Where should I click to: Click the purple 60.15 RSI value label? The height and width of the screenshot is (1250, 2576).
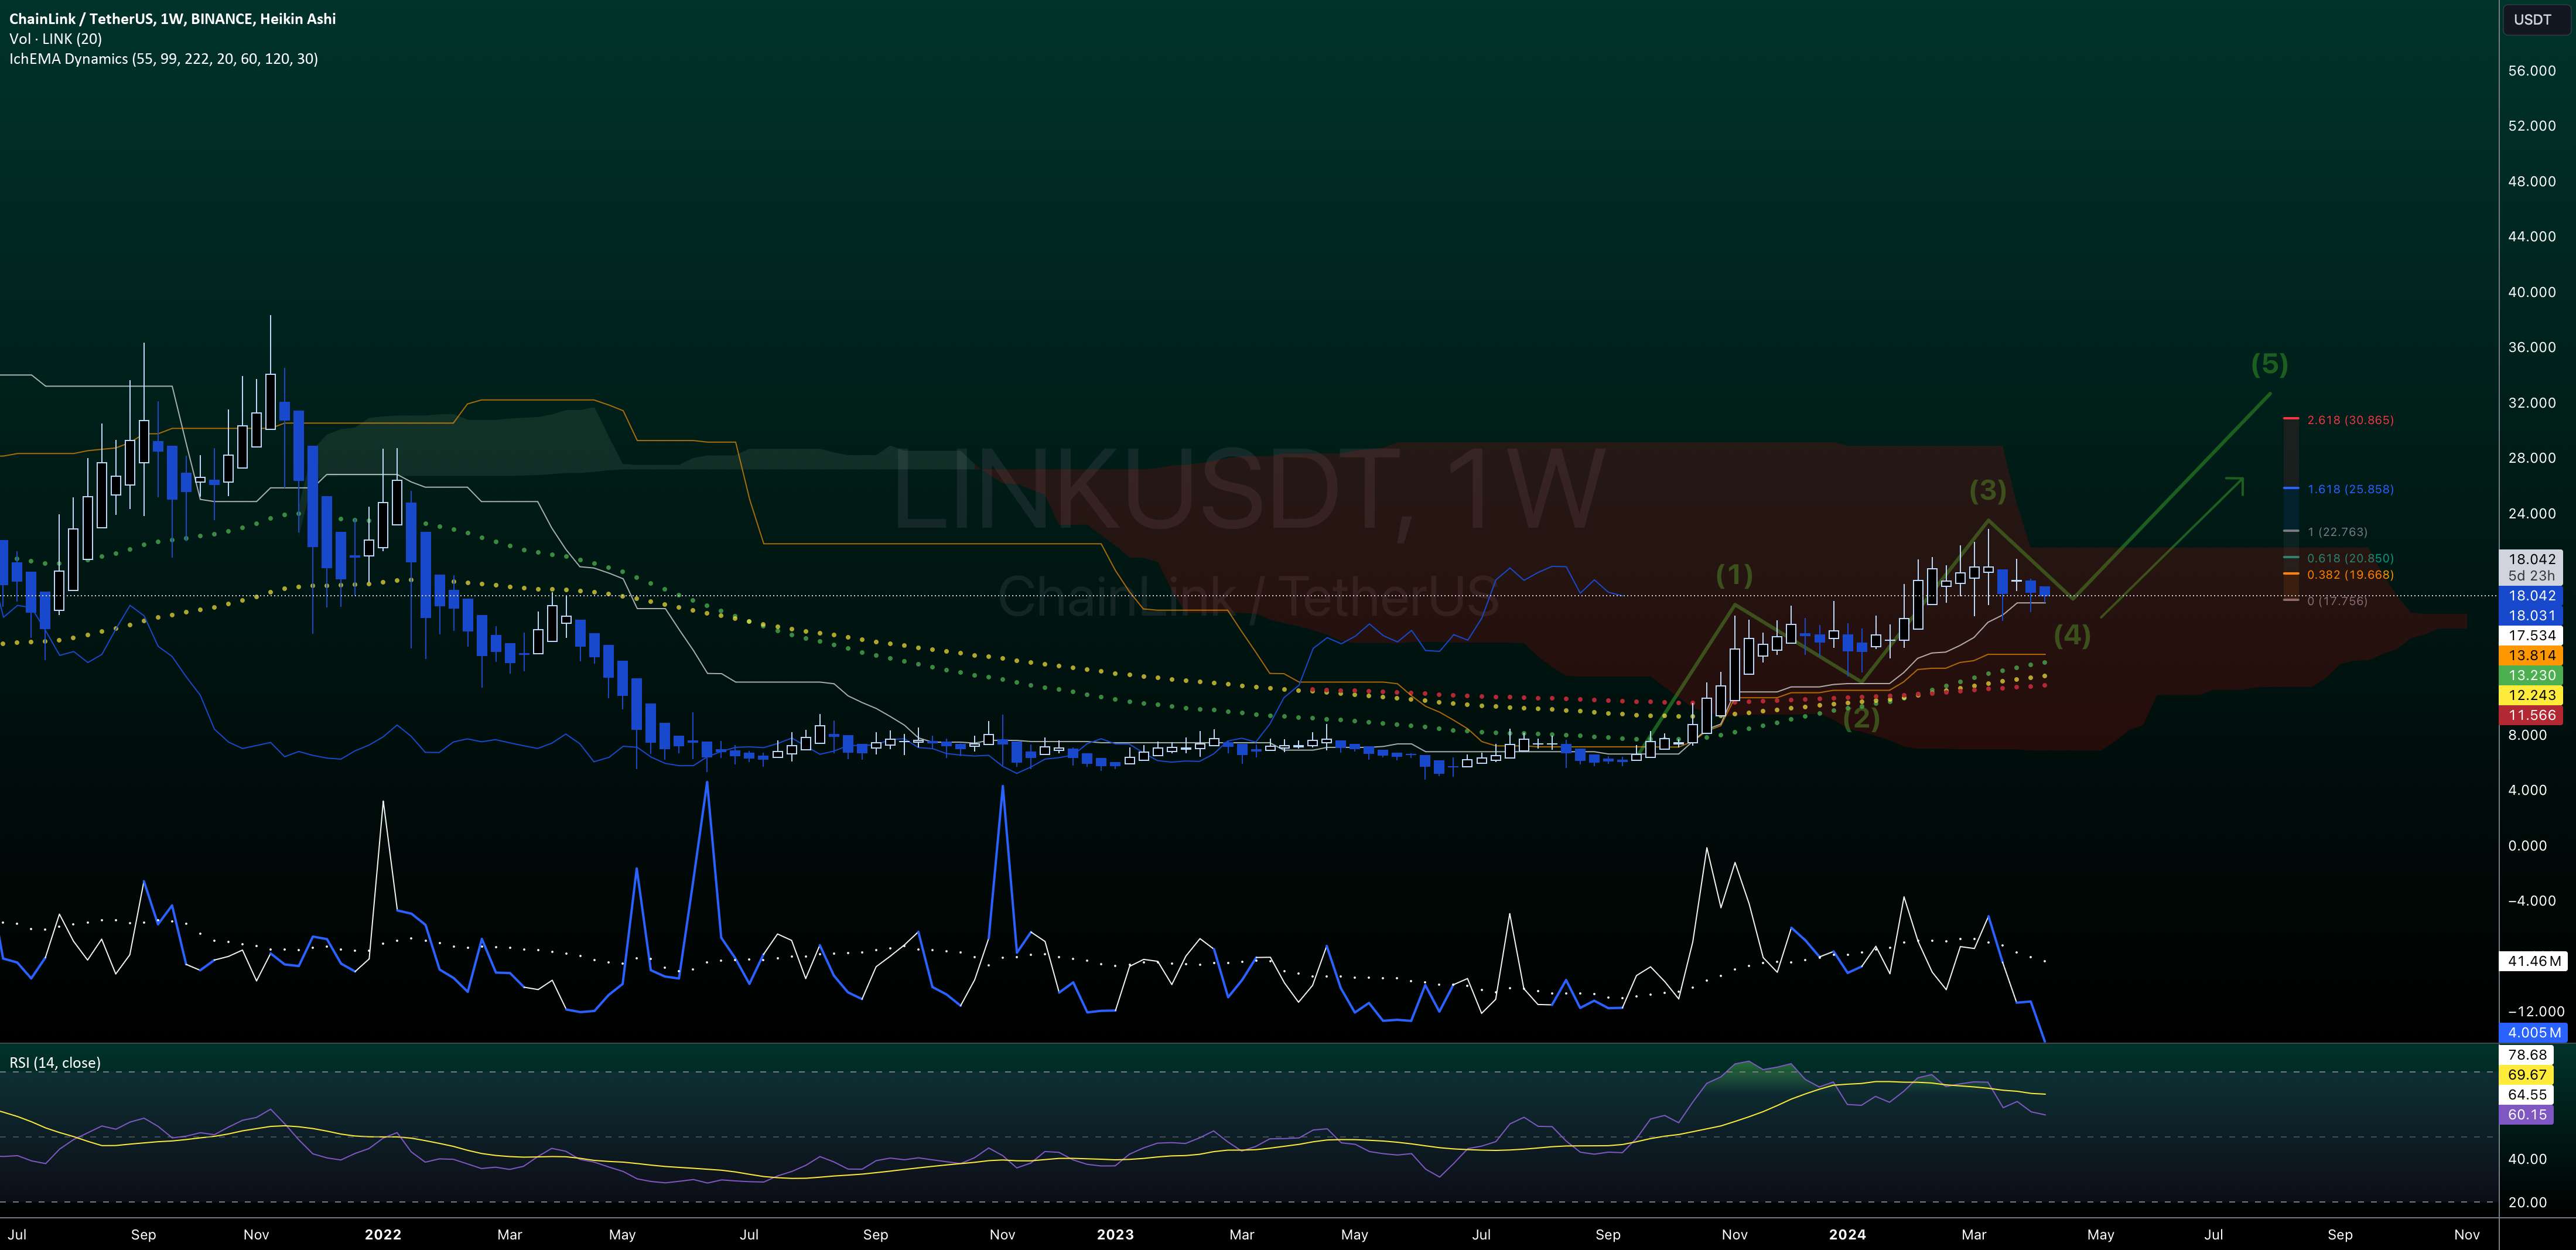click(2528, 1115)
